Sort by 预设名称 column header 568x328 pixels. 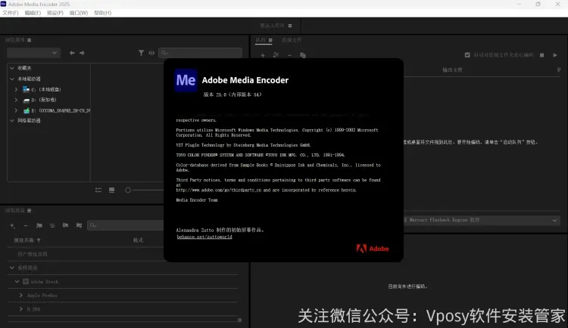click(x=24, y=240)
